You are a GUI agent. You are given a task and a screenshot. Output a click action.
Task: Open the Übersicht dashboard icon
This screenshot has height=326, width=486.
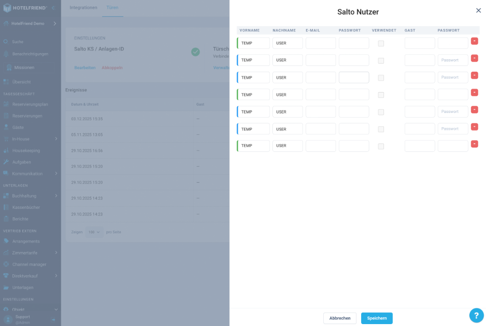[6, 82]
